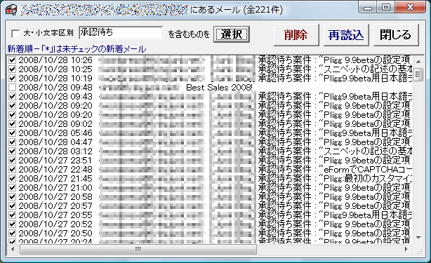Click the horizontal scrollbar thumb
This screenshot has height=263, width=431.
click(x=138, y=249)
